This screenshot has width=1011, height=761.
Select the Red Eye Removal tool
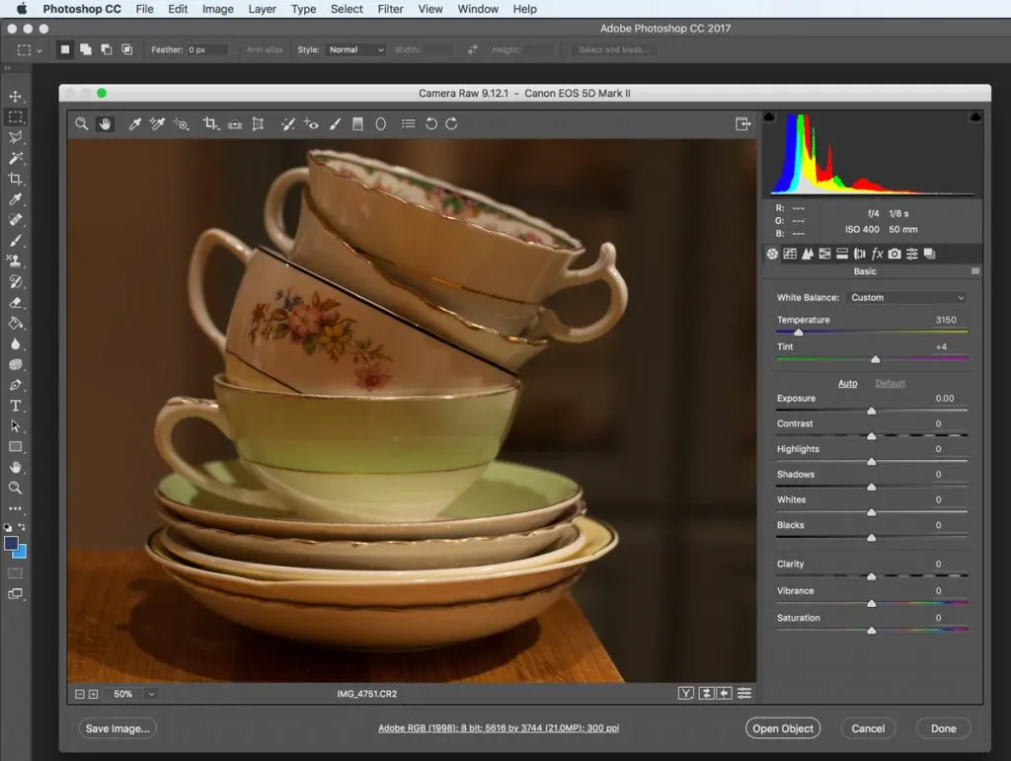[x=311, y=124]
